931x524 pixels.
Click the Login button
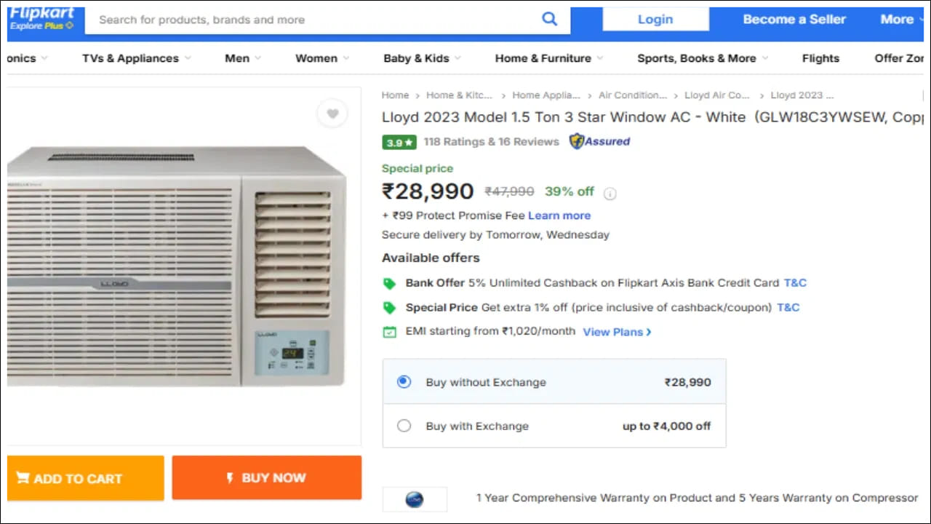click(655, 20)
